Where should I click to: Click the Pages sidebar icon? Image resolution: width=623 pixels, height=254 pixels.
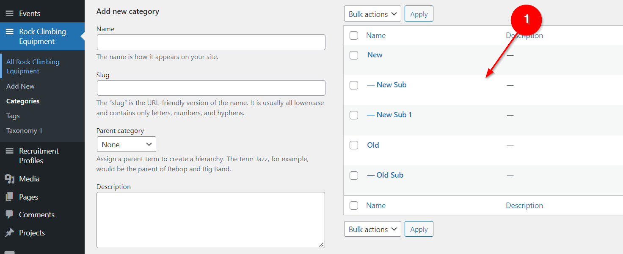click(x=9, y=197)
